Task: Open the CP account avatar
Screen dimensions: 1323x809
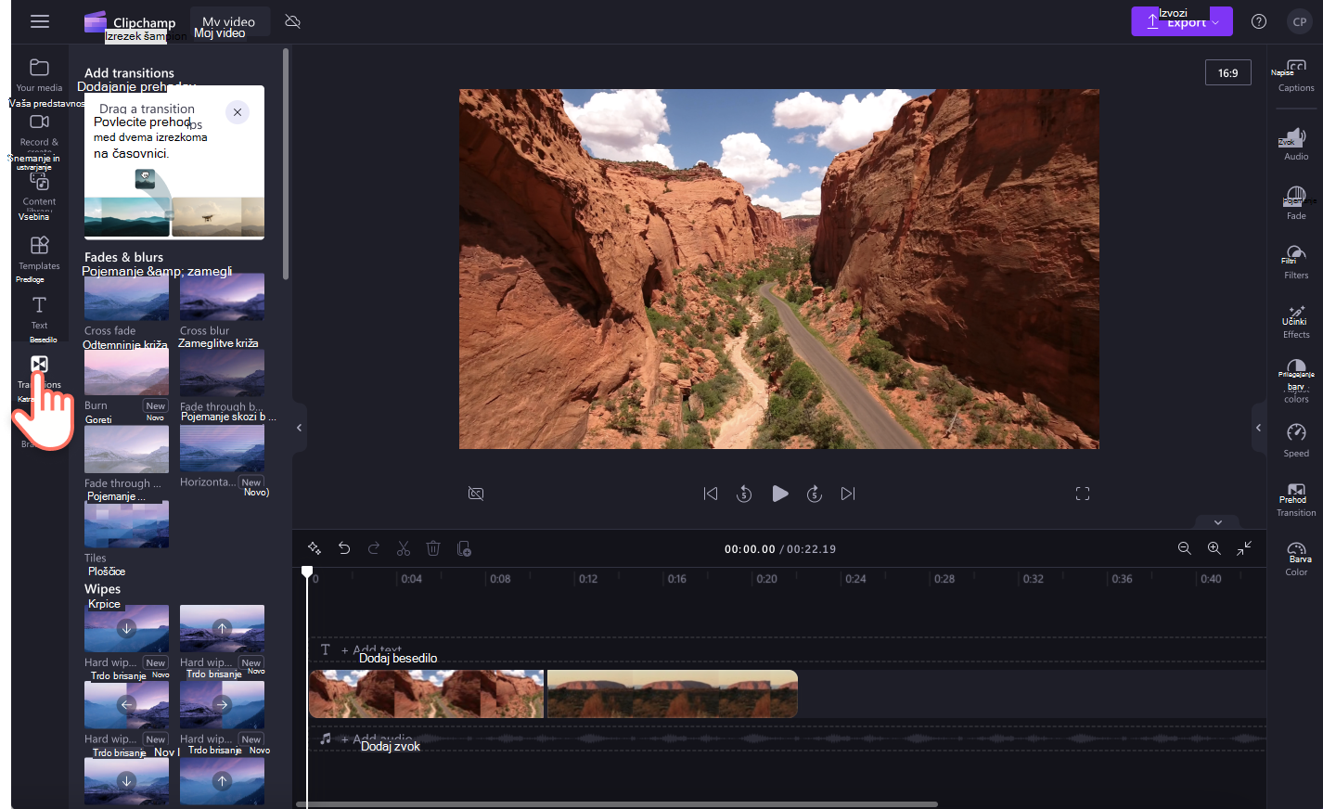Action: (1300, 21)
